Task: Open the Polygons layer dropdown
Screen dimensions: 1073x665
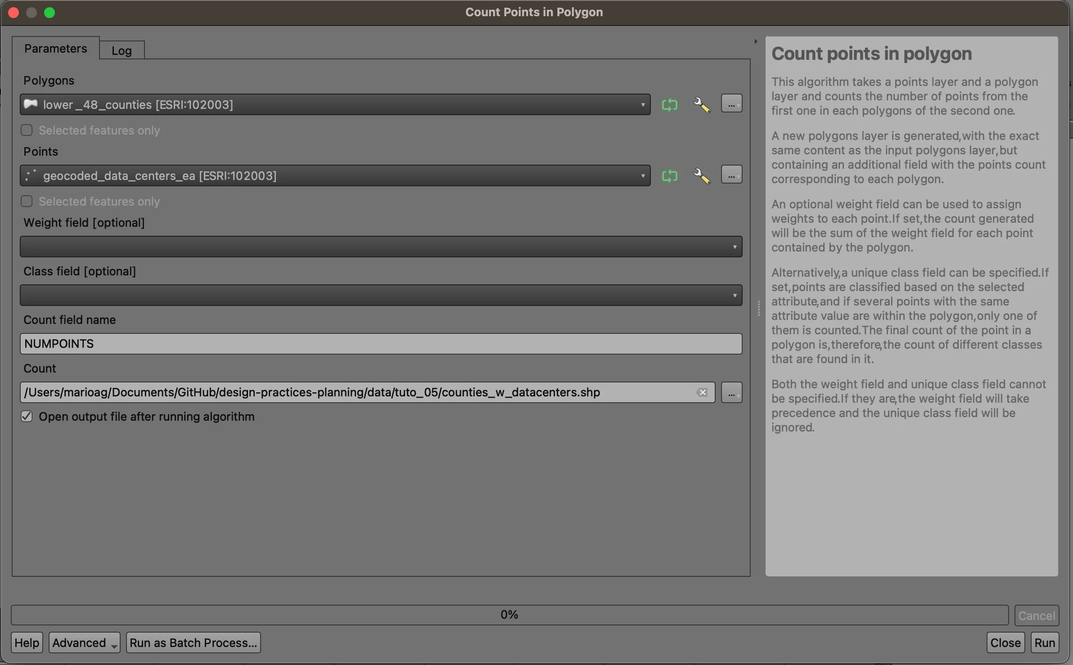Action: point(335,105)
